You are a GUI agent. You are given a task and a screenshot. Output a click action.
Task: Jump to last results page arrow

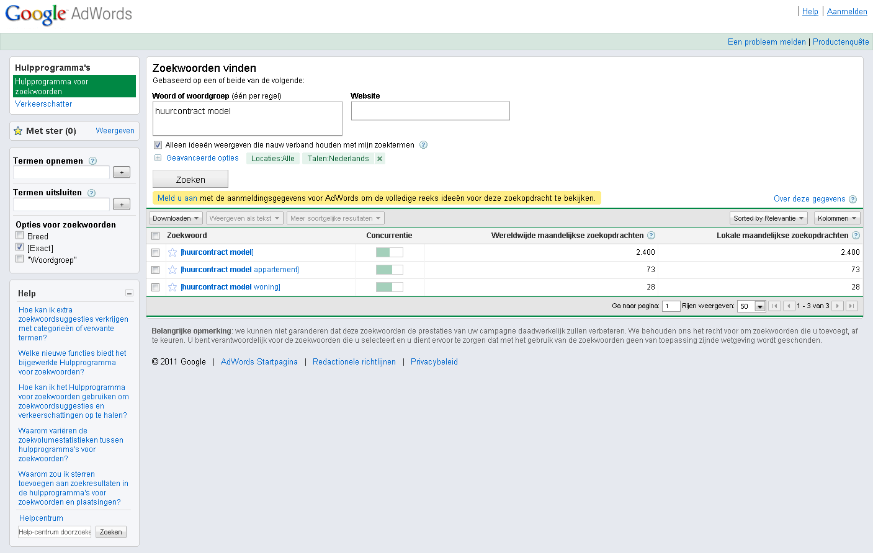852,306
